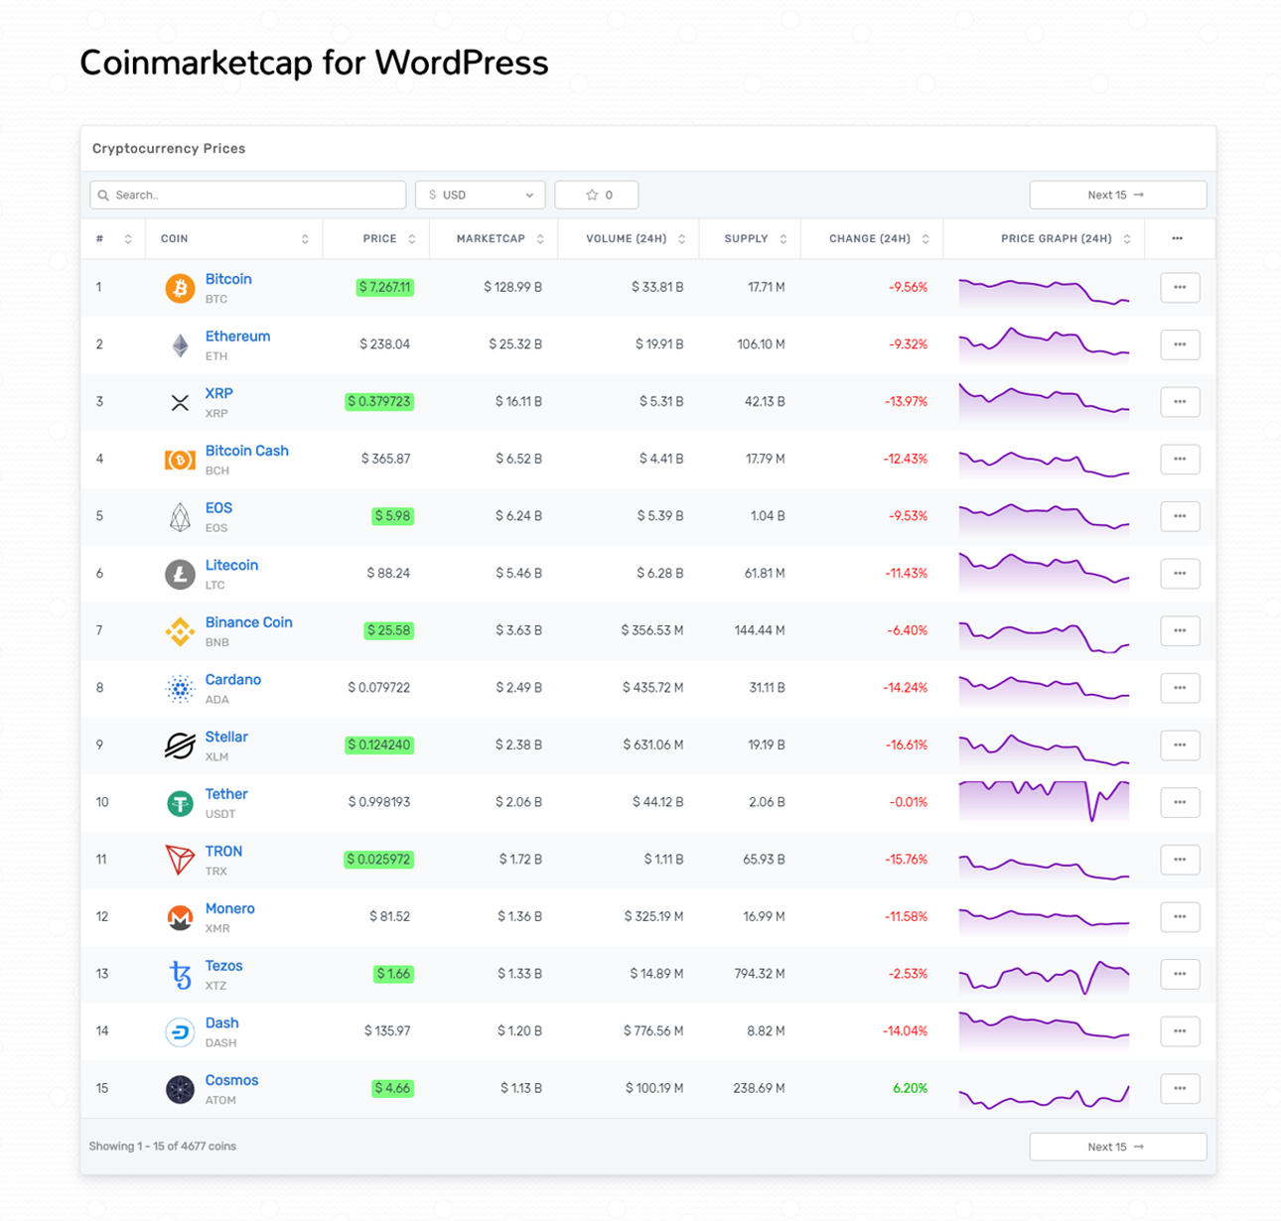Open the Ethereum coin link
Viewport: 1281px width, 1221px height.
tap(237, 337)
